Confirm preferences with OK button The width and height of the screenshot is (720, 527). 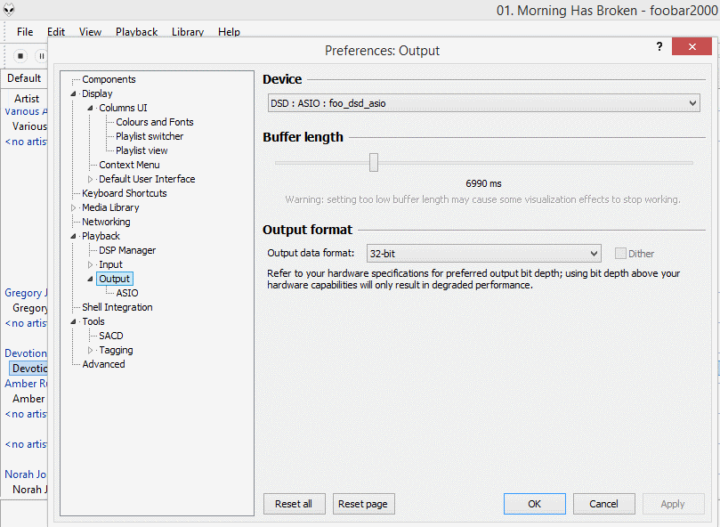point(534,504)
